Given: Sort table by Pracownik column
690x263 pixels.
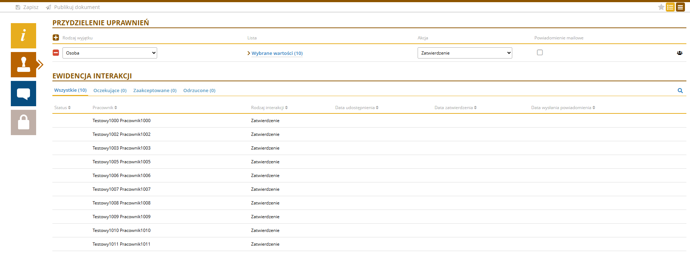Looking at the screenshot, I should click(105, 108).
